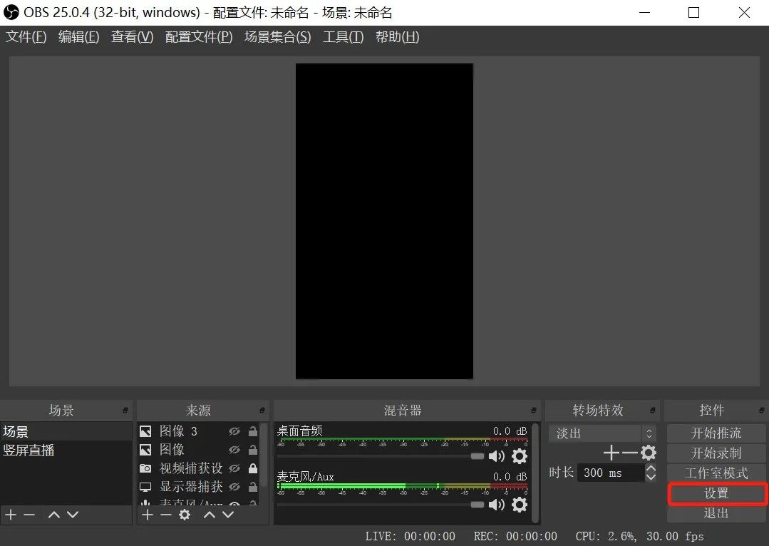769x546 pixels.
Task: Click the camera icon of 视频捕获设 source
Action: [145, 468]
